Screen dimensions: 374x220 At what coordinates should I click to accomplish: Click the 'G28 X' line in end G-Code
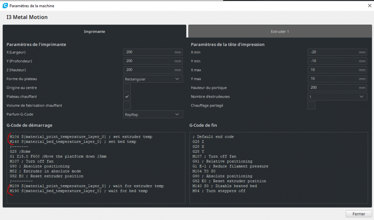coord(198,147)
